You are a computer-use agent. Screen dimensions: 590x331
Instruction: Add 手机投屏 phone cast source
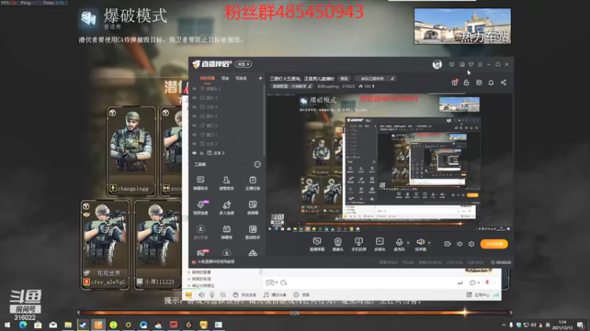click(x=358, y=244)
